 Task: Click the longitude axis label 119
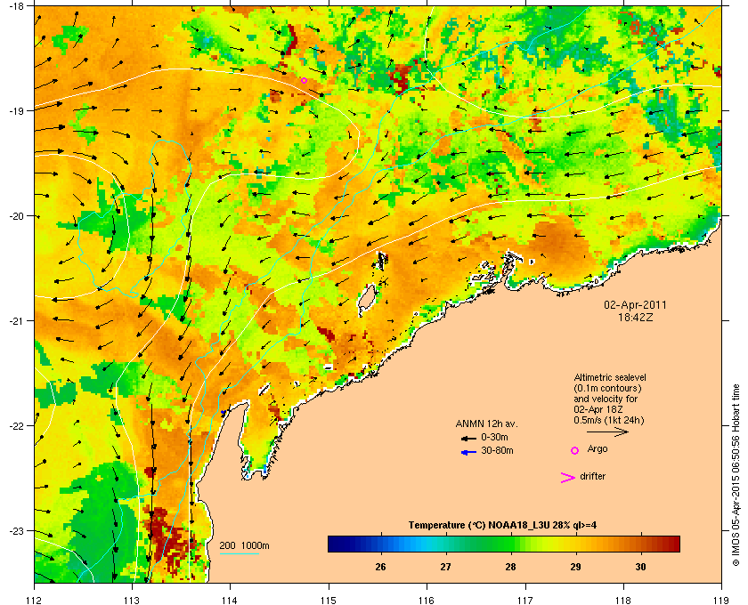click(x=721, y=601)
